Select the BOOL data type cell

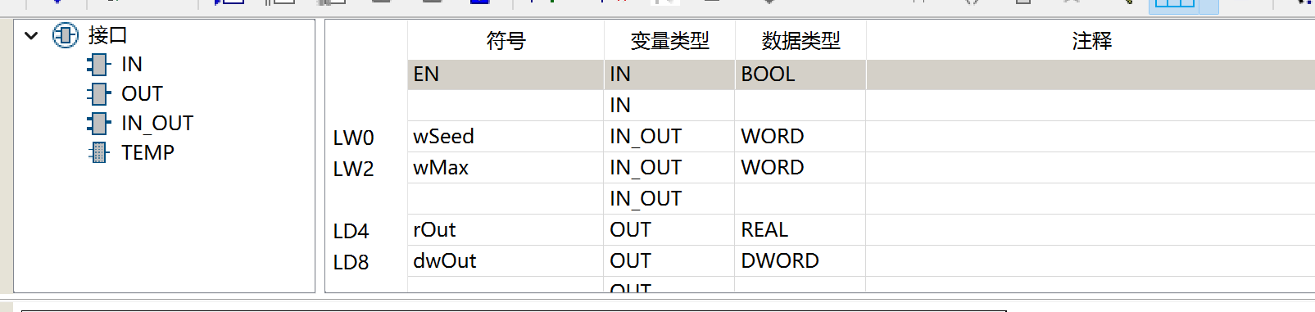[x=800, y=75]
